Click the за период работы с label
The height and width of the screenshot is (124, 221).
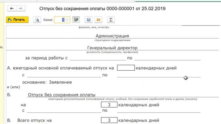(46, 58)
